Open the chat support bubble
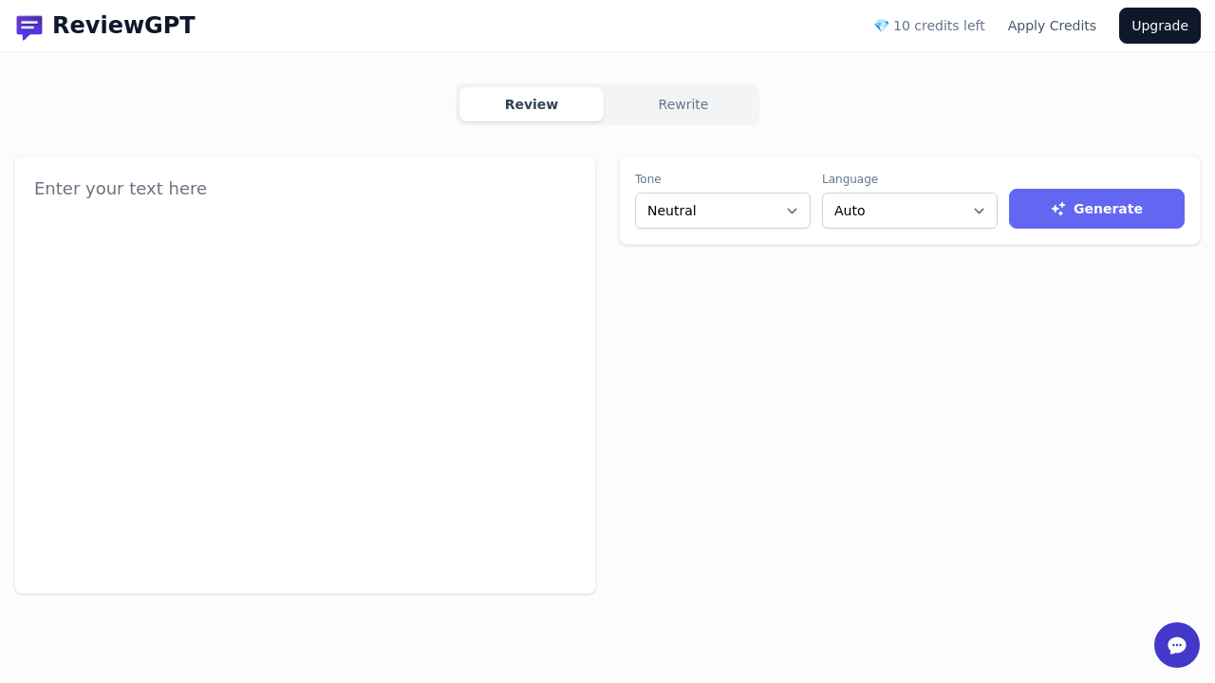The width and height of the screenshot is (1215, 683). [x=1177, y=645]
